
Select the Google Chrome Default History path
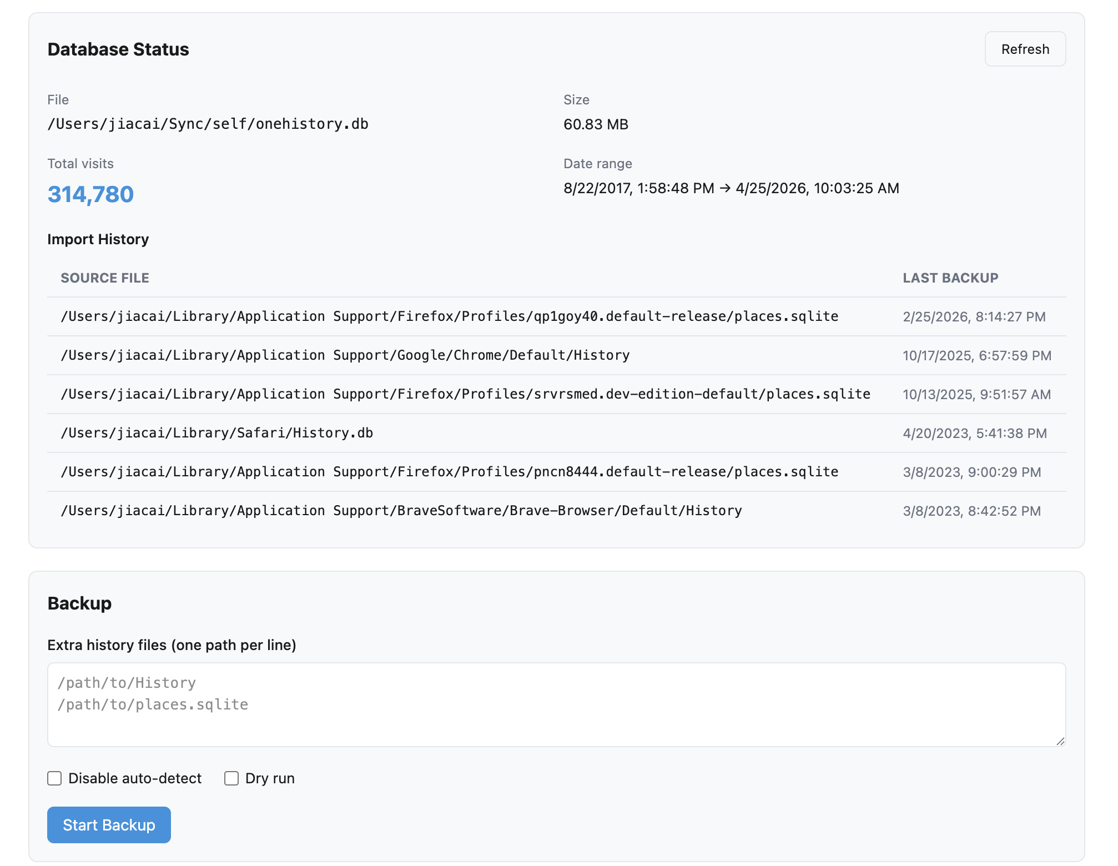click(x=345, y=355)
